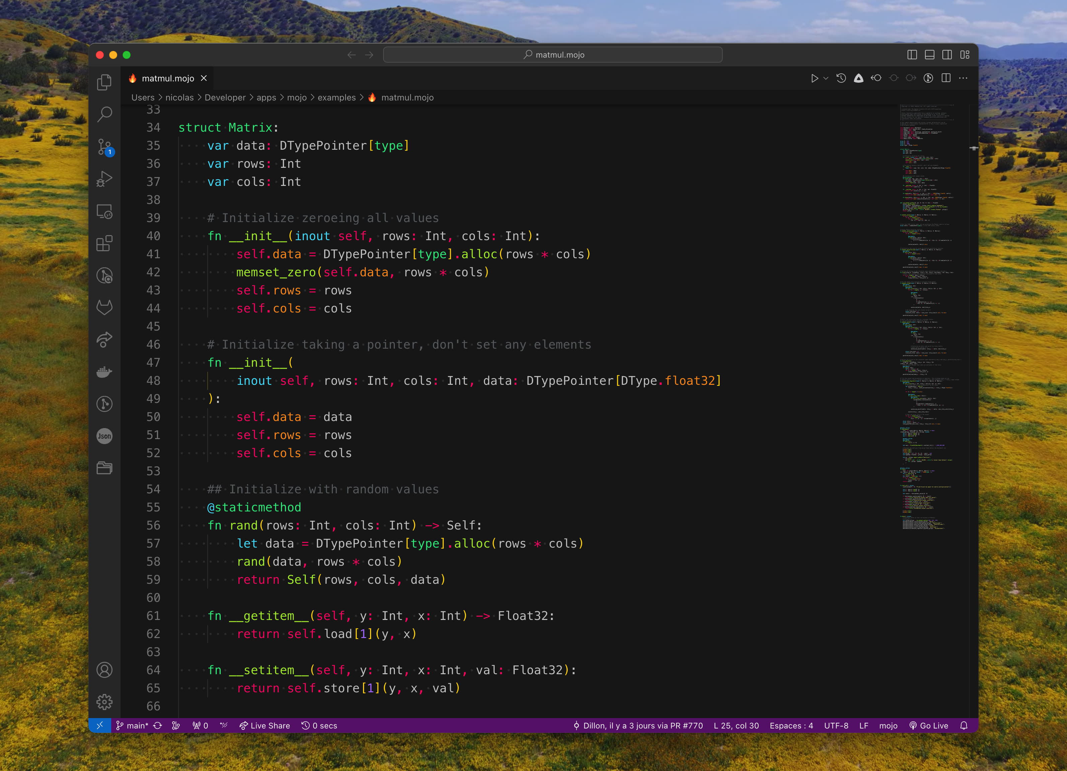1067x771 pixels.
Task: Open the Source Control view
Action: pyautogui.click(x=104, y=146)
